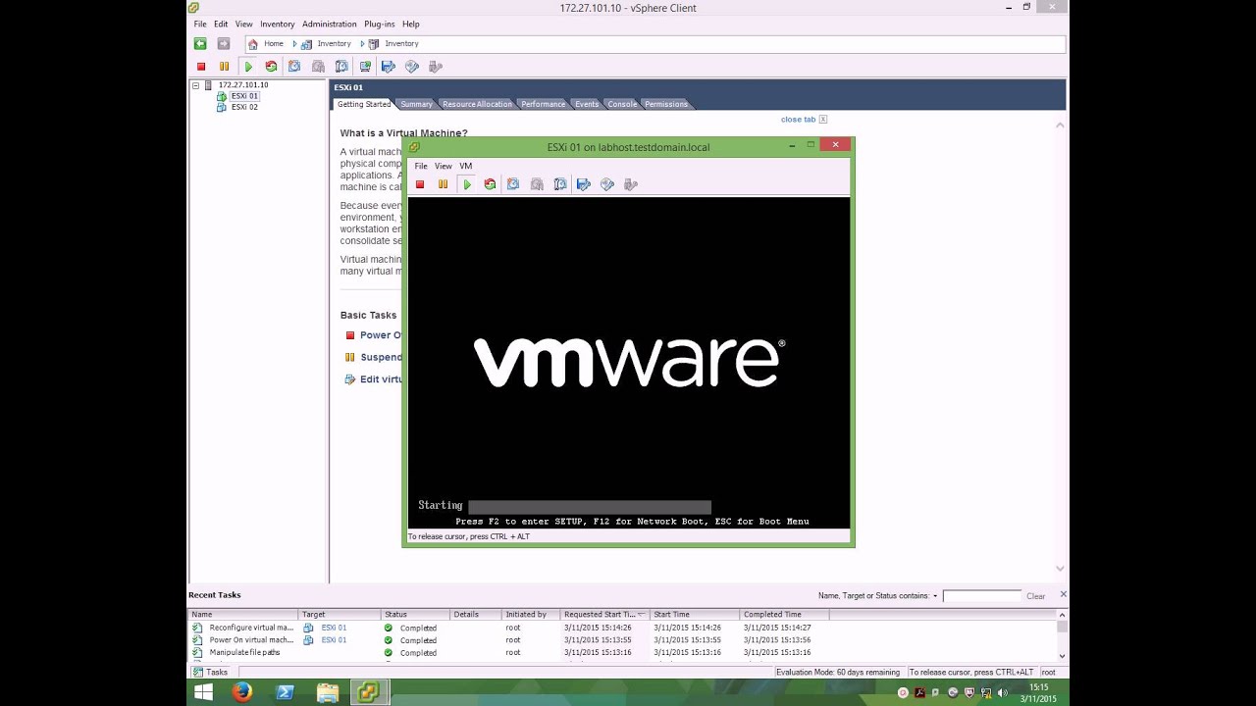
Task: Click green Power On icon in console window
Action: pos(467,184)
